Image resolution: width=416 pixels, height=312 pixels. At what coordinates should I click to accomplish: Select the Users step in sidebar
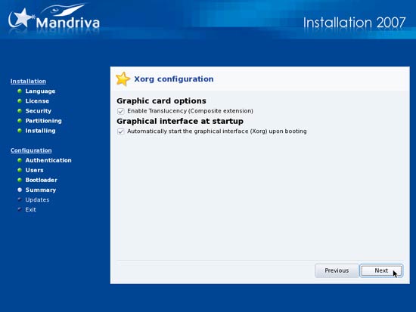tap(34, 170)
